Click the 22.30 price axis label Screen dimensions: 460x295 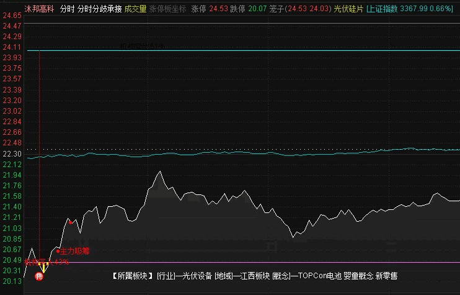pyautogui.click(x=12, y=153)
